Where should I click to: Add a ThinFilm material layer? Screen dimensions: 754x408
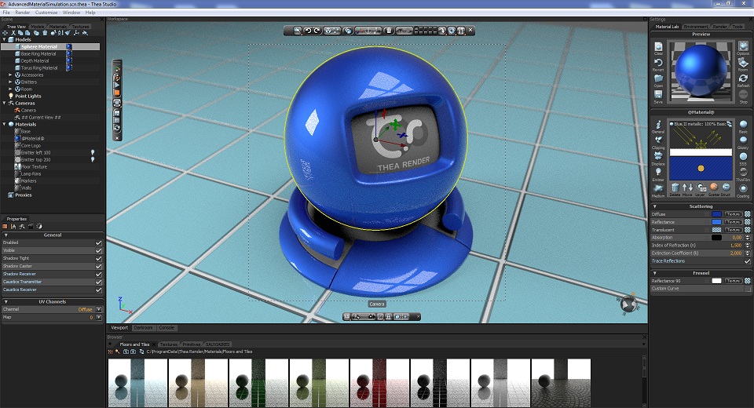point(744,173)
